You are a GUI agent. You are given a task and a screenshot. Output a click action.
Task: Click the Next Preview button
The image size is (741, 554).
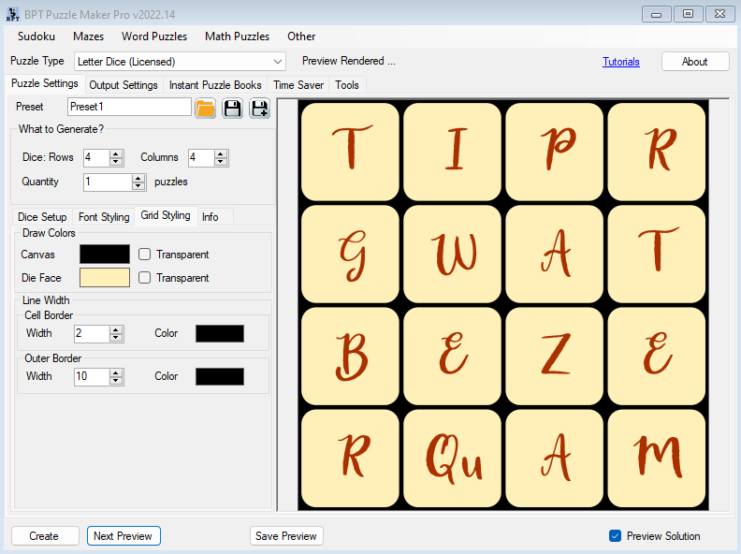coord(123,536)
